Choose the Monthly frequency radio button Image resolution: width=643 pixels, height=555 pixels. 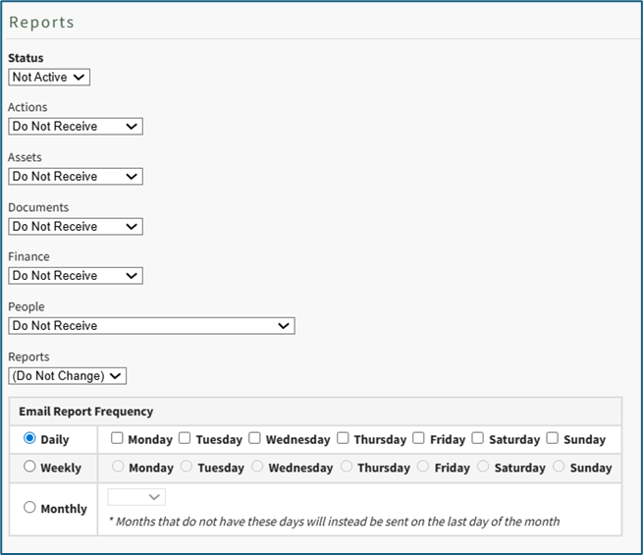coord(29,508)
